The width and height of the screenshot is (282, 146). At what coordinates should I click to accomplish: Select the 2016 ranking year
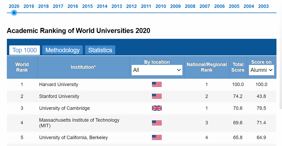click(73, 6)
